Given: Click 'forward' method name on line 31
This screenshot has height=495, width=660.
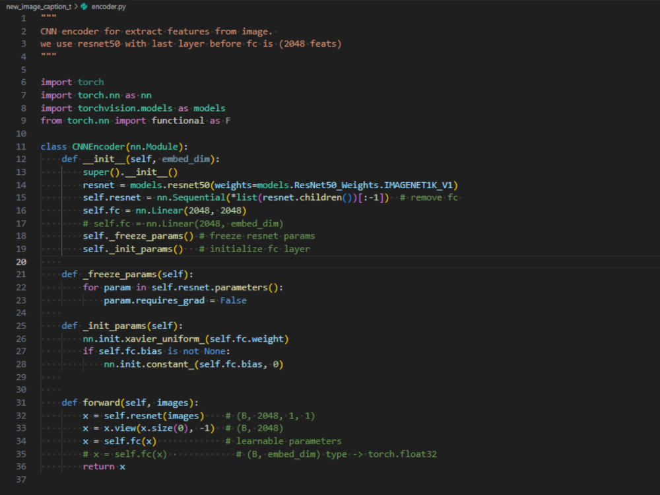Looking at the screenshot, I should tap(102, 403).
